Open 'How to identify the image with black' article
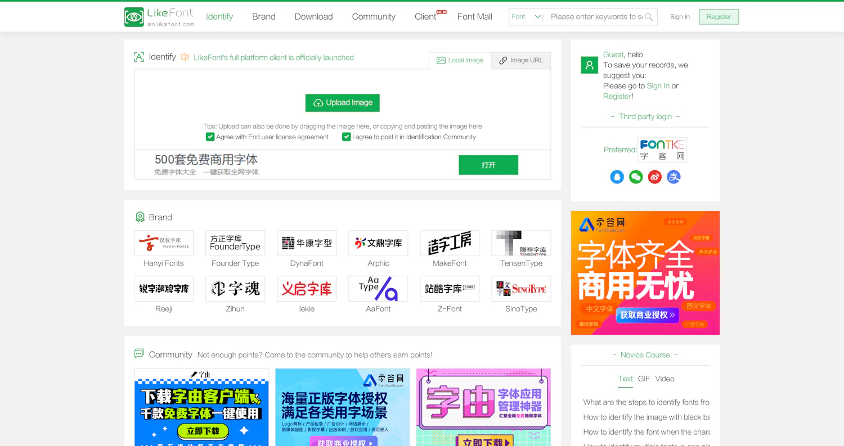This screenshot has height=446, width=844. tap(647, 417)
